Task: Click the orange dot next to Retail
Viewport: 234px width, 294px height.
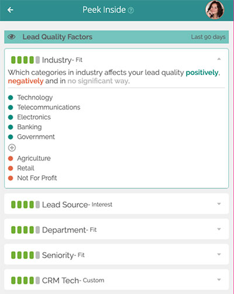Action: [x=11, y=168]
